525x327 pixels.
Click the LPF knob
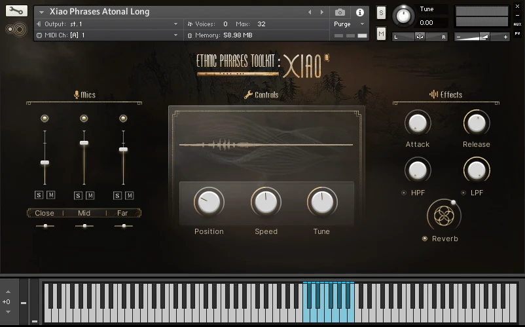point(477,170)
